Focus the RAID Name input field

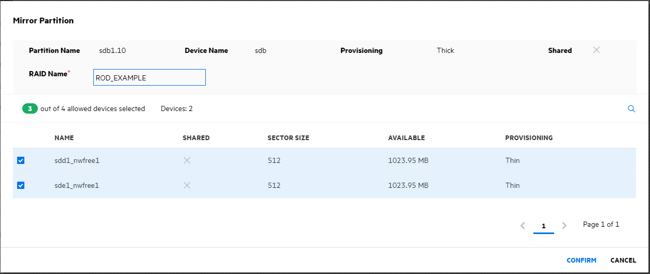[x=149, y=78]
